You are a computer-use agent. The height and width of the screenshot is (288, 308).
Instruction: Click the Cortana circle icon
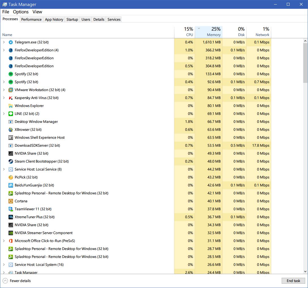coord(10,201)
